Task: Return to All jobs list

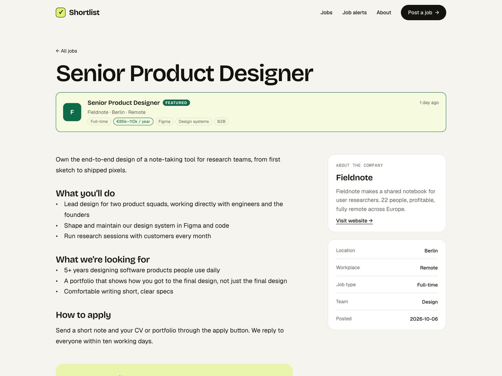Action: pos(67,51)
